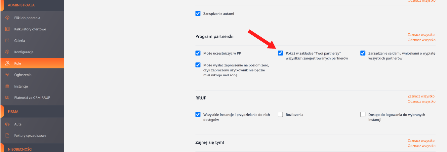Click the Pliki do pobrania cloud icon
This screenshot has width=447, height=152.
(7, 18)
